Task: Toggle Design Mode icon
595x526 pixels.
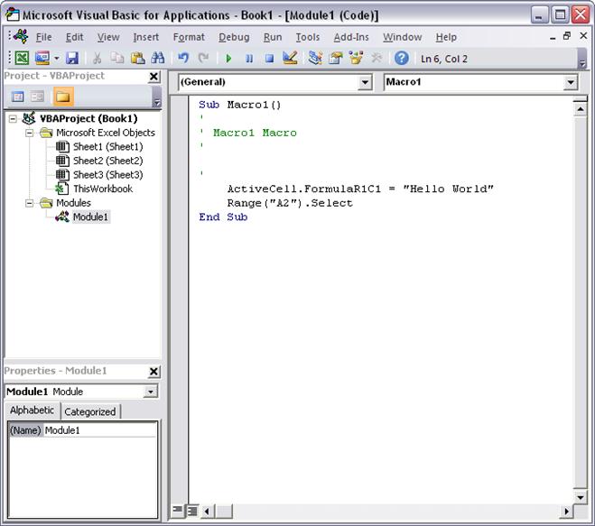Action: pyautogui.click(x=290, y=58)
